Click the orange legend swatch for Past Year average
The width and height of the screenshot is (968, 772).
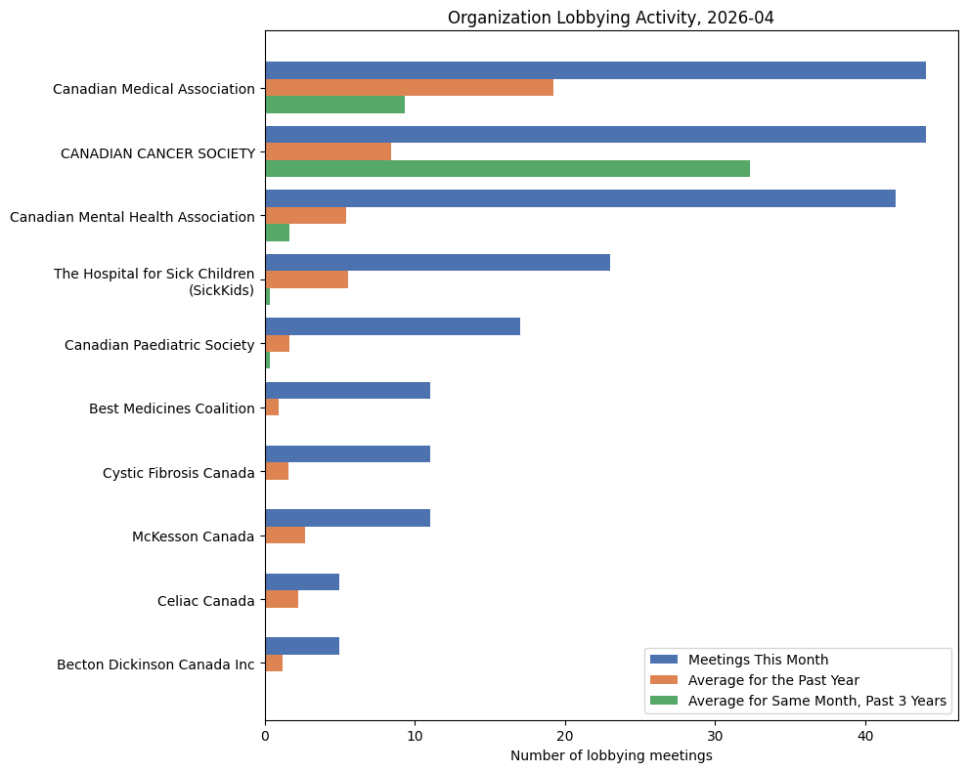pos(664,679)
